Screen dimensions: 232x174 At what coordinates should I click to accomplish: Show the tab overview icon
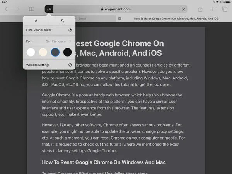point(225,9)
